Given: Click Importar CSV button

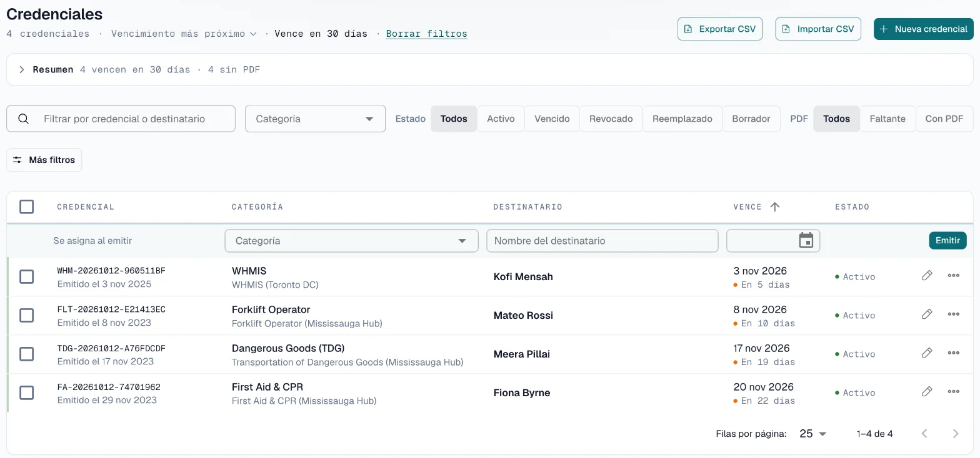Looking at the screenshot, I should click(818, 29).
